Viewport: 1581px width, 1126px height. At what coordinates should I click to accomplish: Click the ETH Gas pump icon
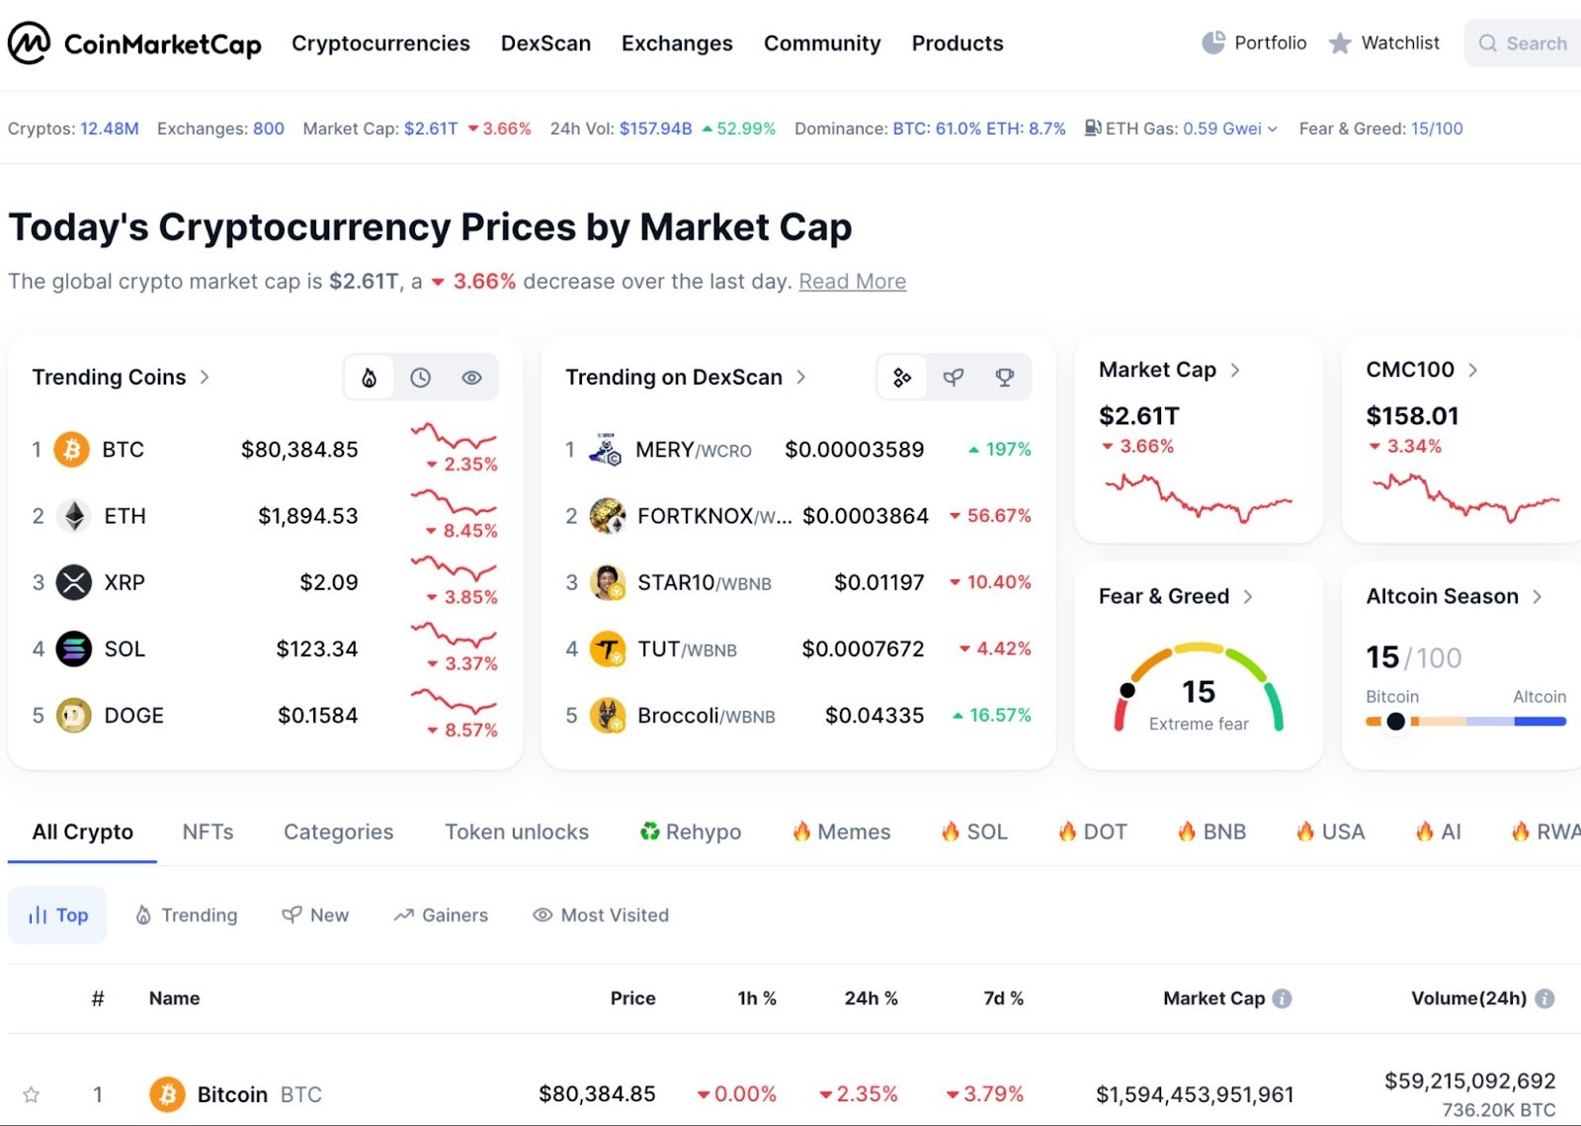pos(1093,128)
